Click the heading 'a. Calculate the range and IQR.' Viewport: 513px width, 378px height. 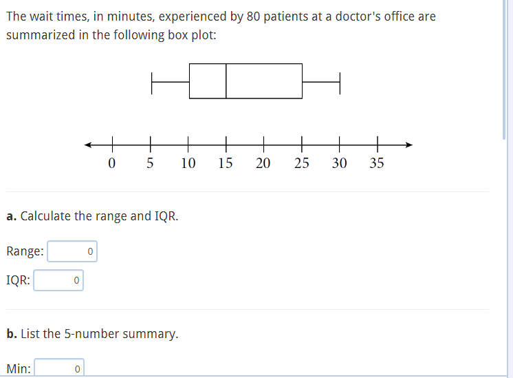pyautogui.click(x=92, y=216)
